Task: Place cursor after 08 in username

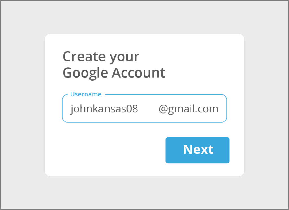Action: click(138, 109)
